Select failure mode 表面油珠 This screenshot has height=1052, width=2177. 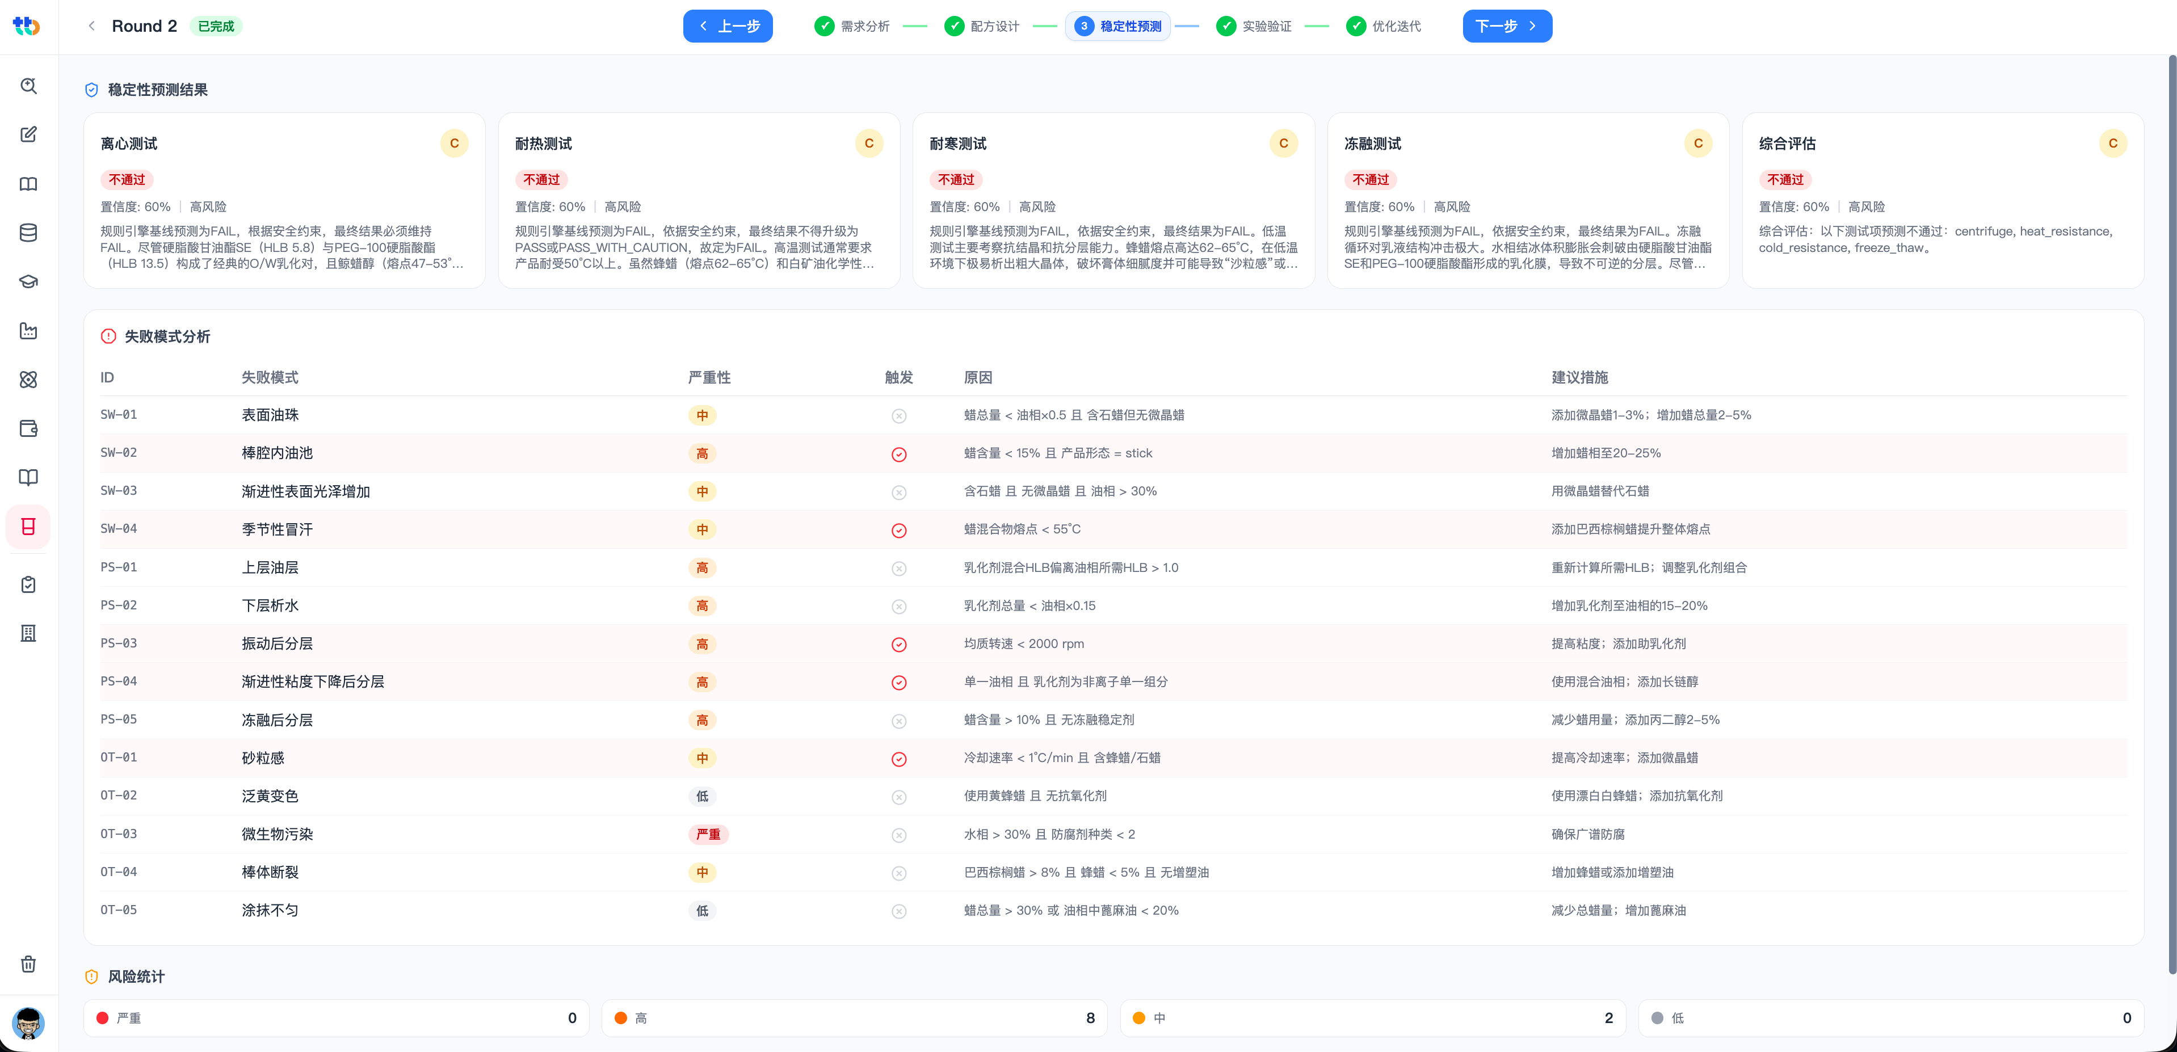pyautogui.click(x=271, y=415)
